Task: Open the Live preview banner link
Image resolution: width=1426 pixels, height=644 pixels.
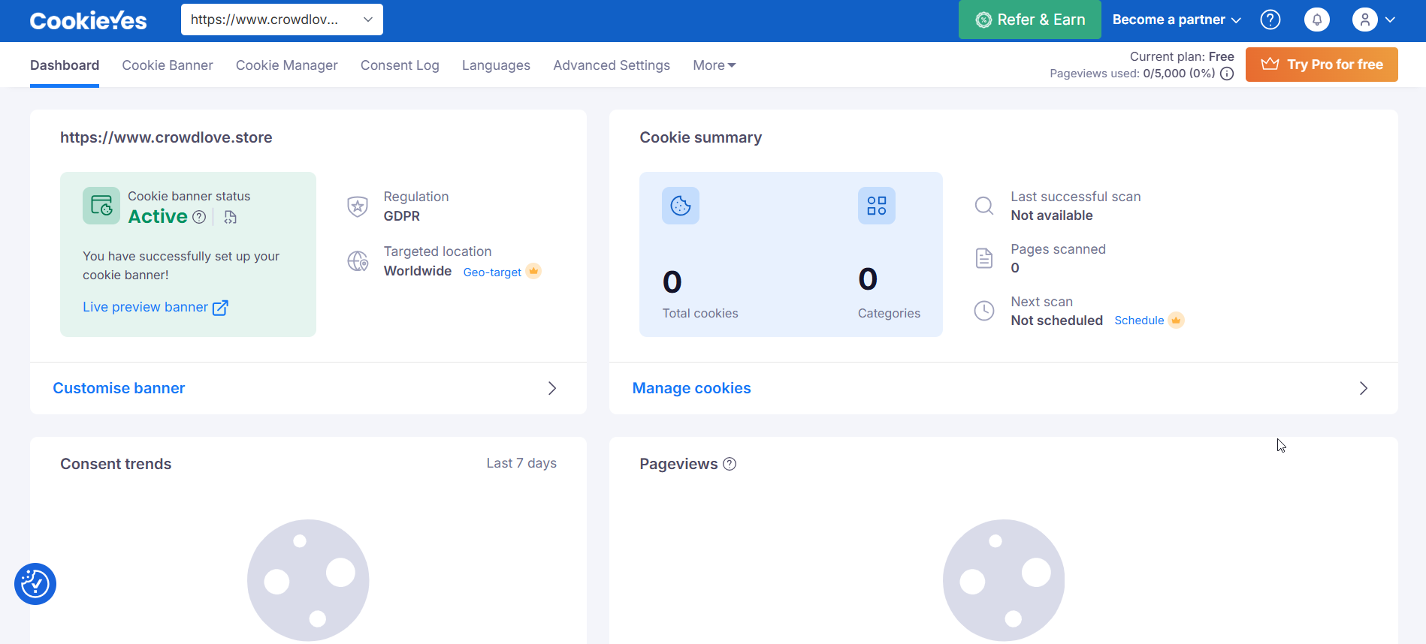Action: [x=145, y=307]
